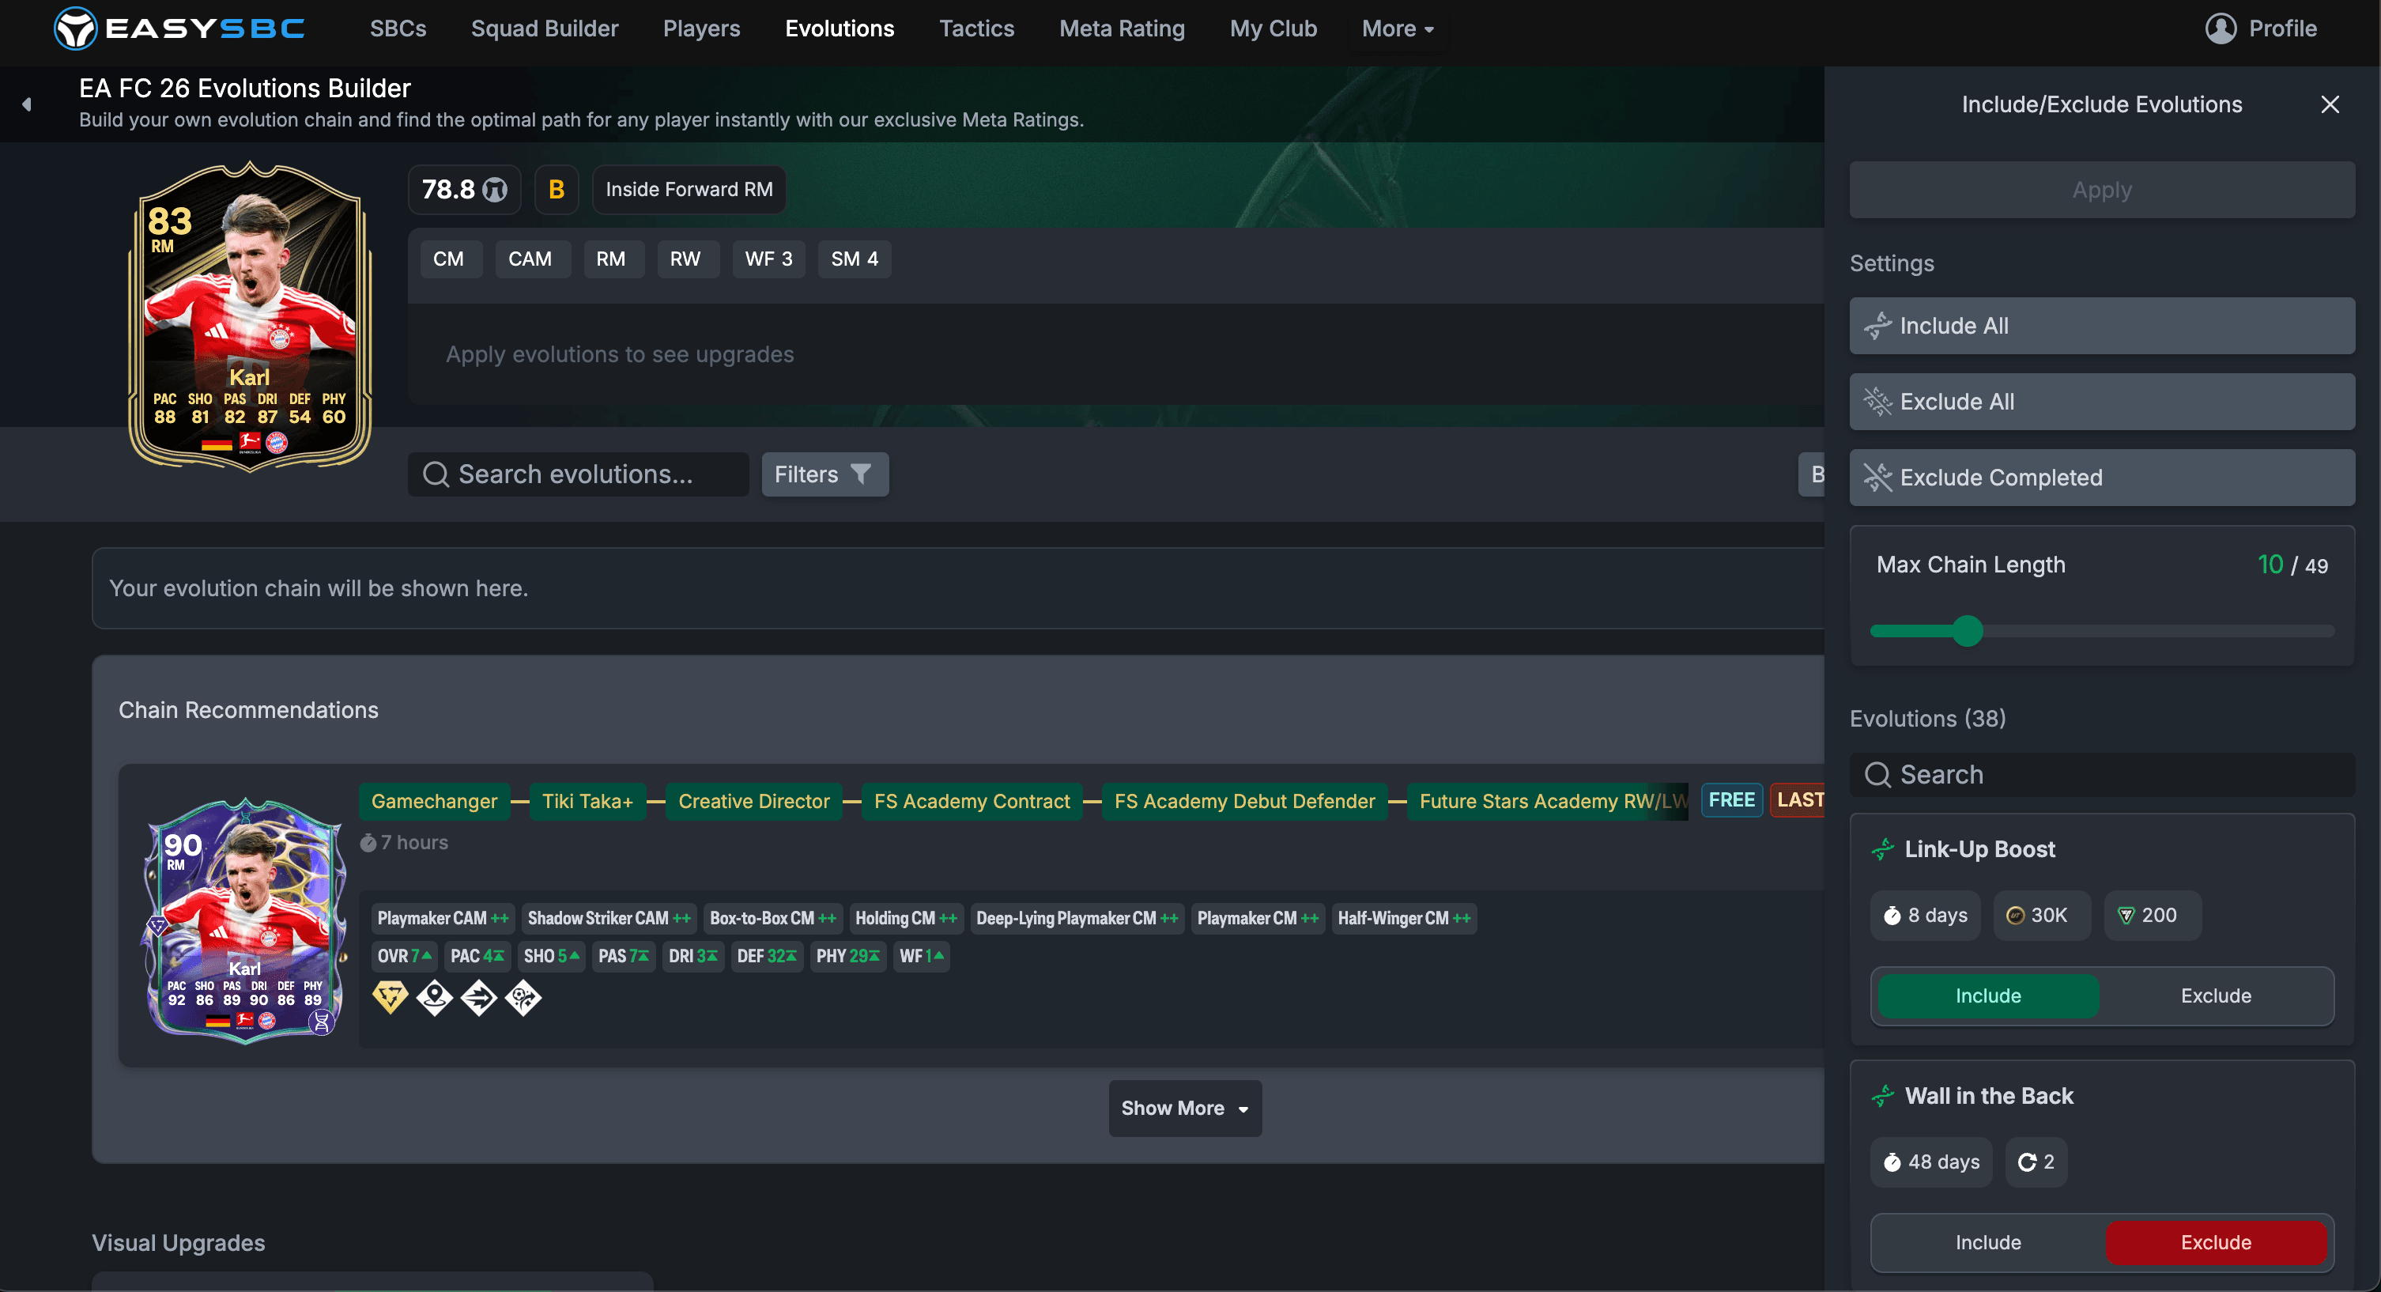The width and height of the screenshot is (2381, 1292).
Task: Click the EasySBC logo icon
Action: coord(76,28)
